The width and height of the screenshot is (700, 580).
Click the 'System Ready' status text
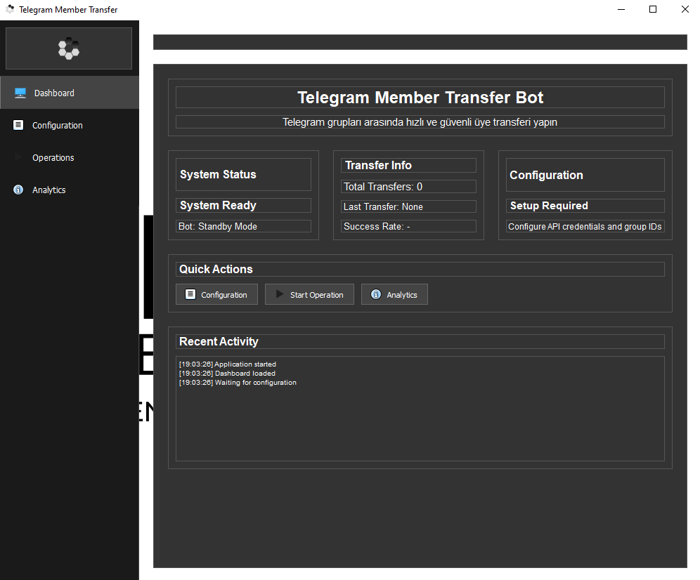click(x=218, y=205)
